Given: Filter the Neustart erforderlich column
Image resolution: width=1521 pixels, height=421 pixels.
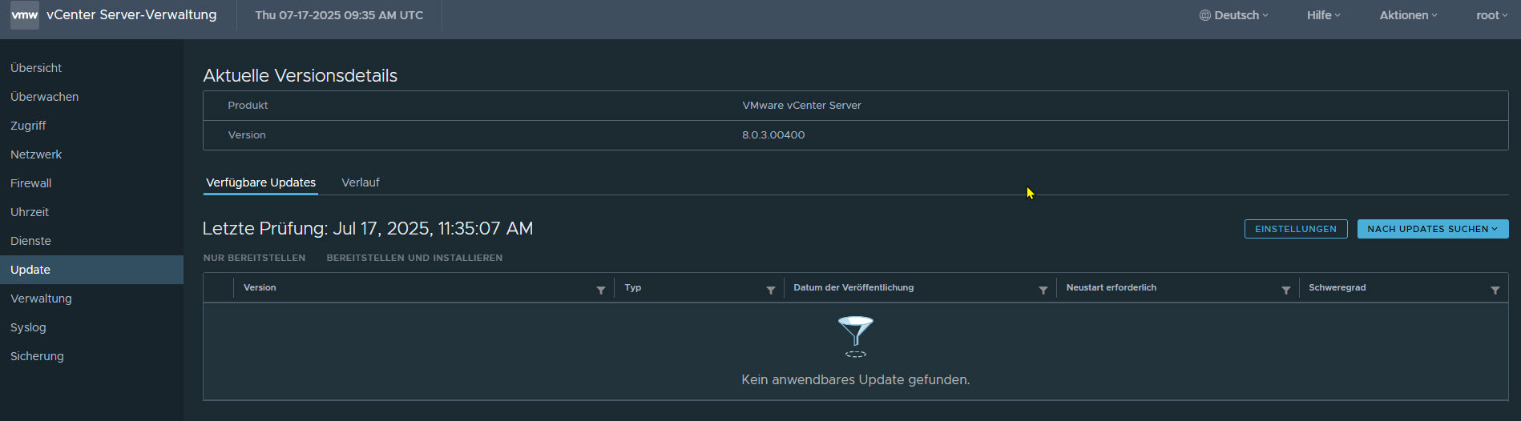Looking at the screenshot, I should pyautogui.click(x=1285, y=290).
